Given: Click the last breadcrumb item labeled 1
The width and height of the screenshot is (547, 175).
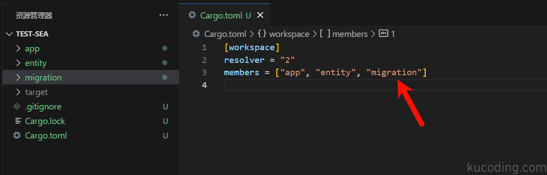Looking at the screenshot, I should pyautogui.click(x=393, y=34).
